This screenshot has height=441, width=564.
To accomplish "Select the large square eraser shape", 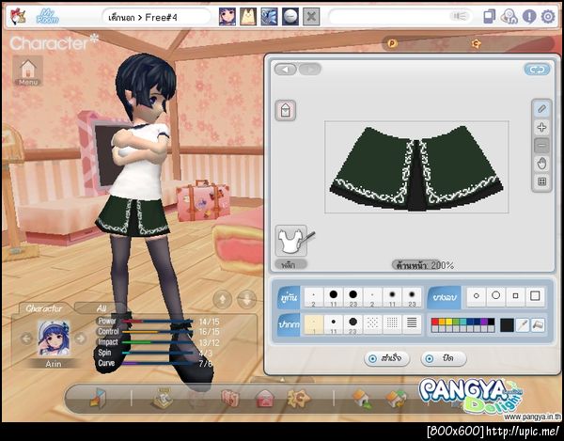I will click(x=535, y=296).
